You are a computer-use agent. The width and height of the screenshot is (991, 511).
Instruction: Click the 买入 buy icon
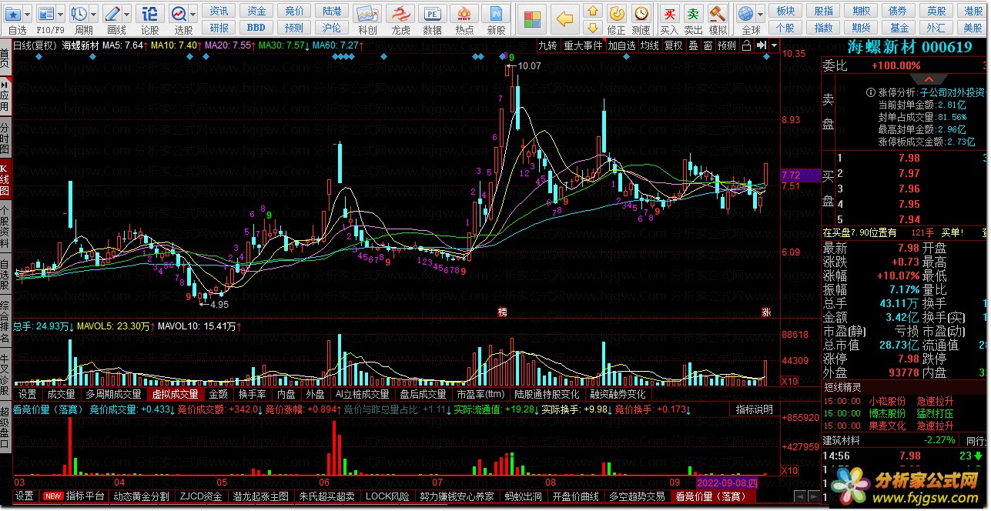pos(670,14)
